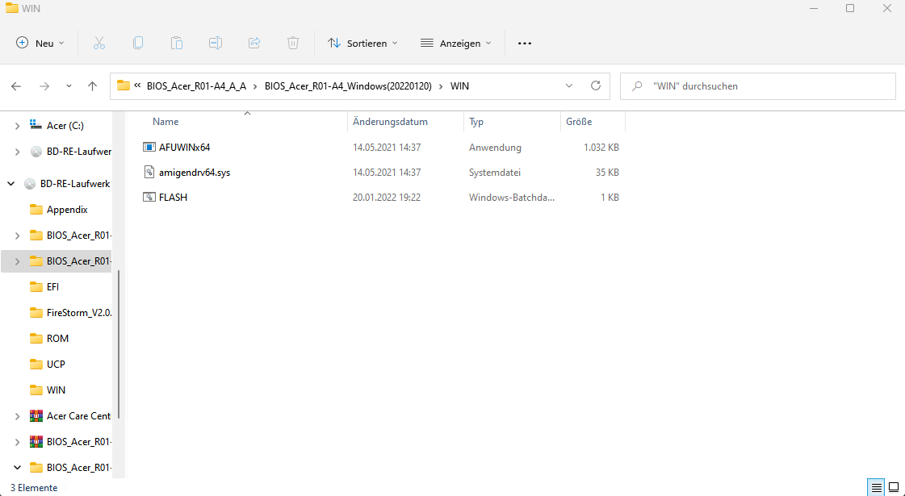This screenshot has width=905, height=496.
Task: Click the navigation pane scrollbar
Action: (x=119, y=344)
